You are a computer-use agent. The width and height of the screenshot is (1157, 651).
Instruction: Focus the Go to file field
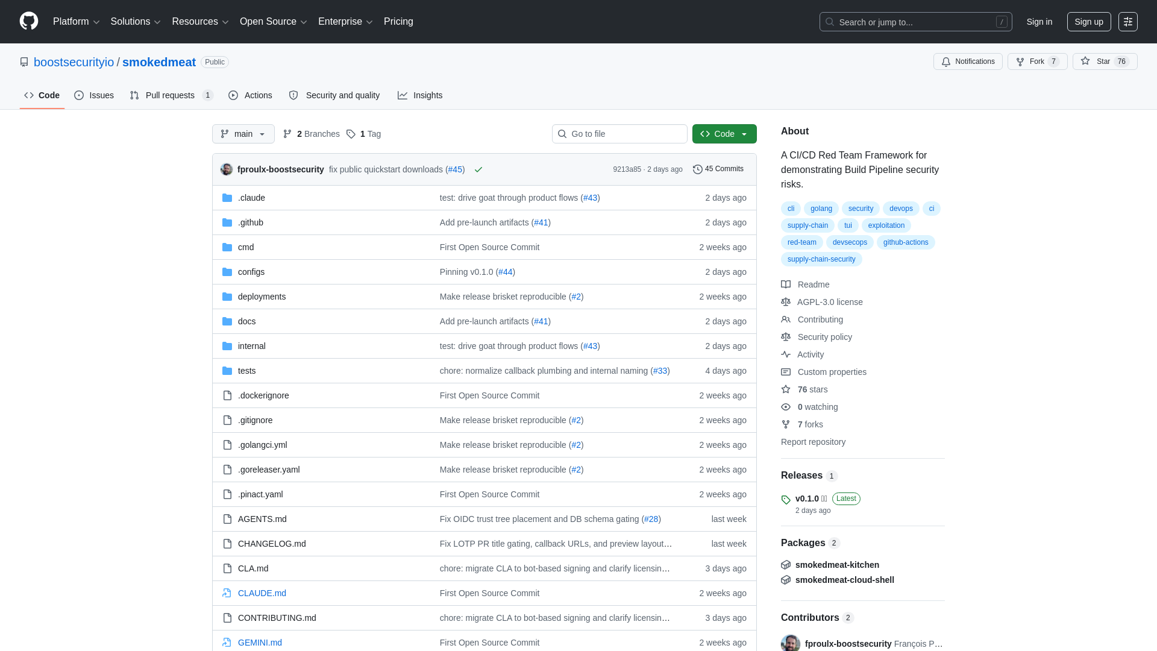coord(619,134)
